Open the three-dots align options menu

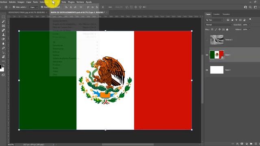coord(110,7)
